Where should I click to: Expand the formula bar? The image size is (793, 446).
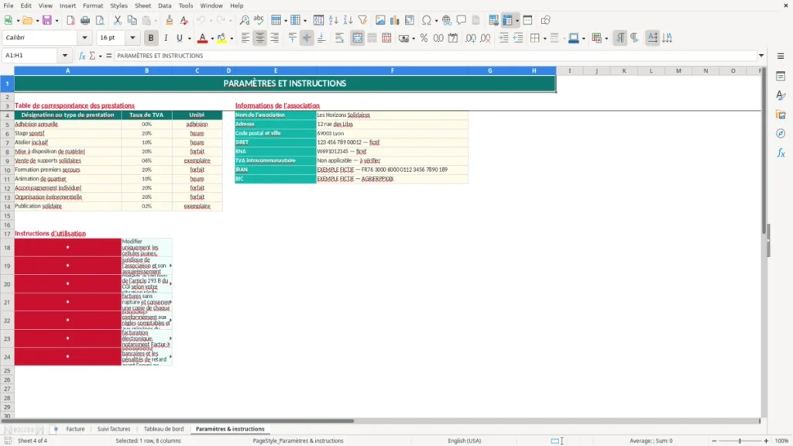pyautogui.click(x=761, y=56)
